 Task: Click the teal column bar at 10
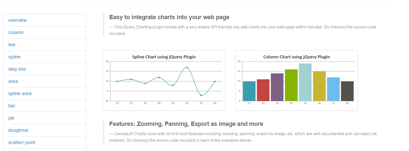pos(249,91)
